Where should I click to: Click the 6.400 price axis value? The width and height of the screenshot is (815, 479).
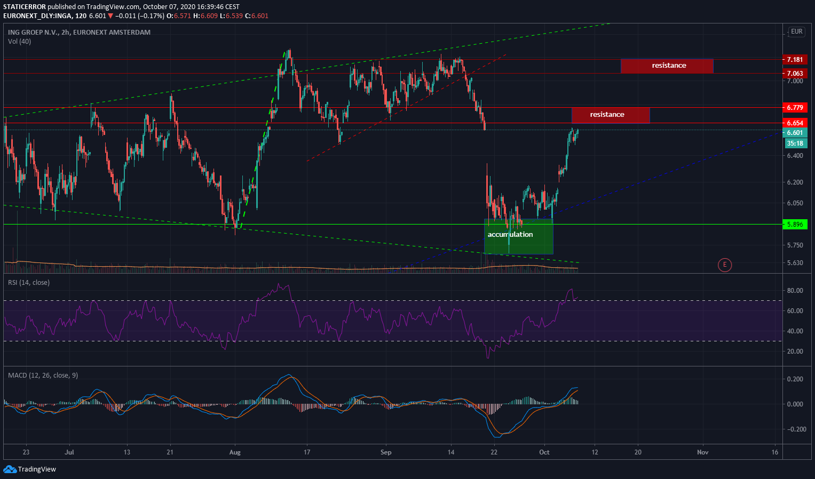(x=795, y=156)
